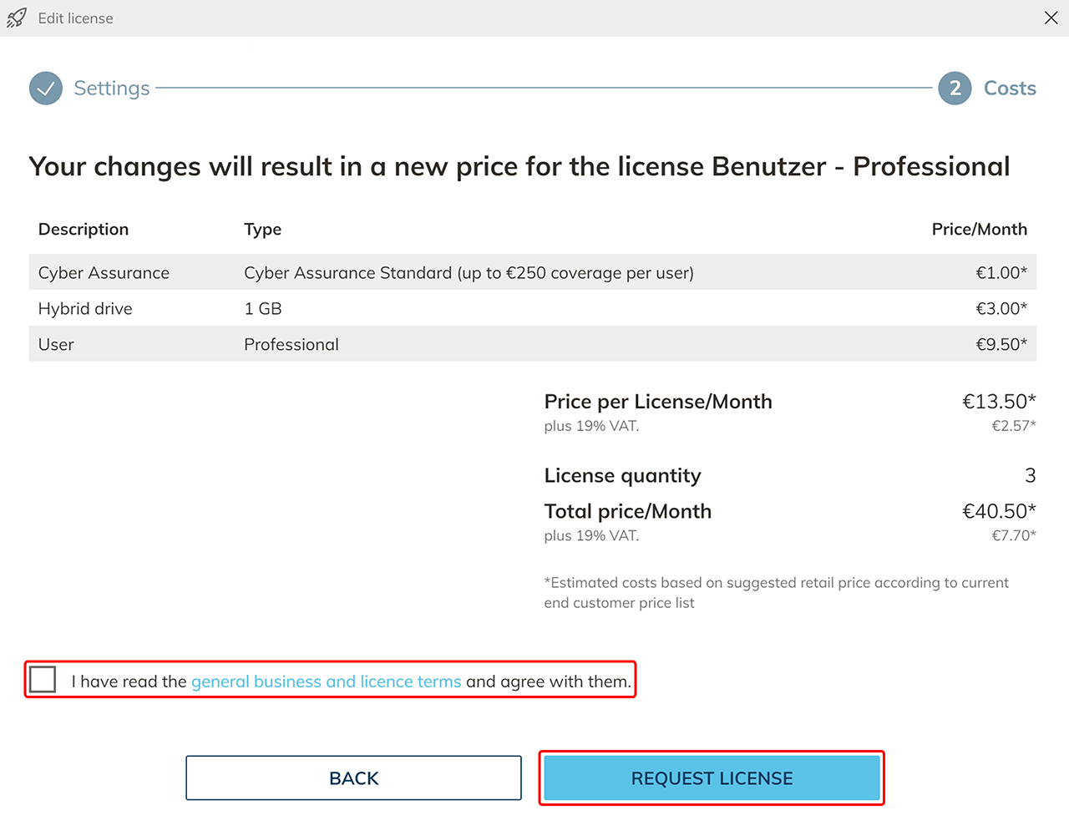Select the User Professional table row
The image size is (1069, 836).
tap(532, 345)
